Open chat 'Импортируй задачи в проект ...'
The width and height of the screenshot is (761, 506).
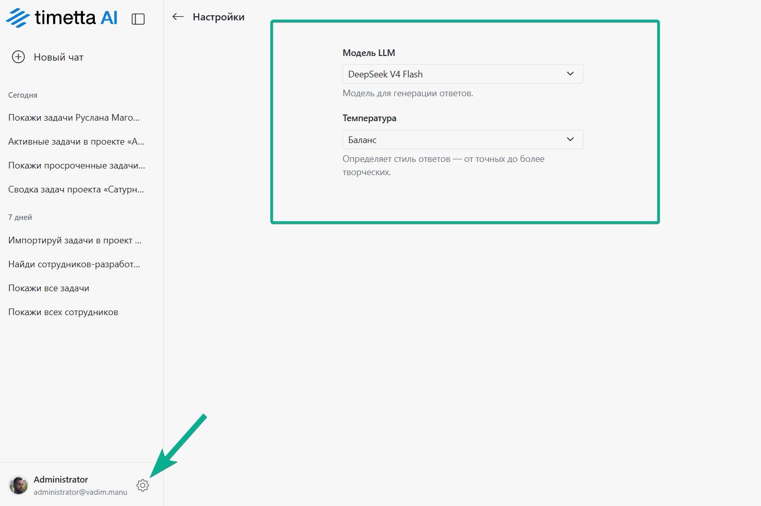pos(75,240)
